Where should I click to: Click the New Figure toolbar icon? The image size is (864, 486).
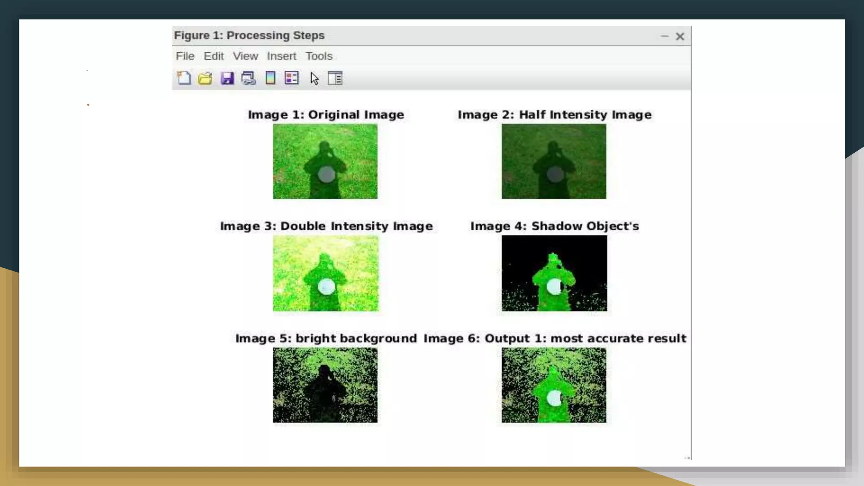tap(184, 78)
